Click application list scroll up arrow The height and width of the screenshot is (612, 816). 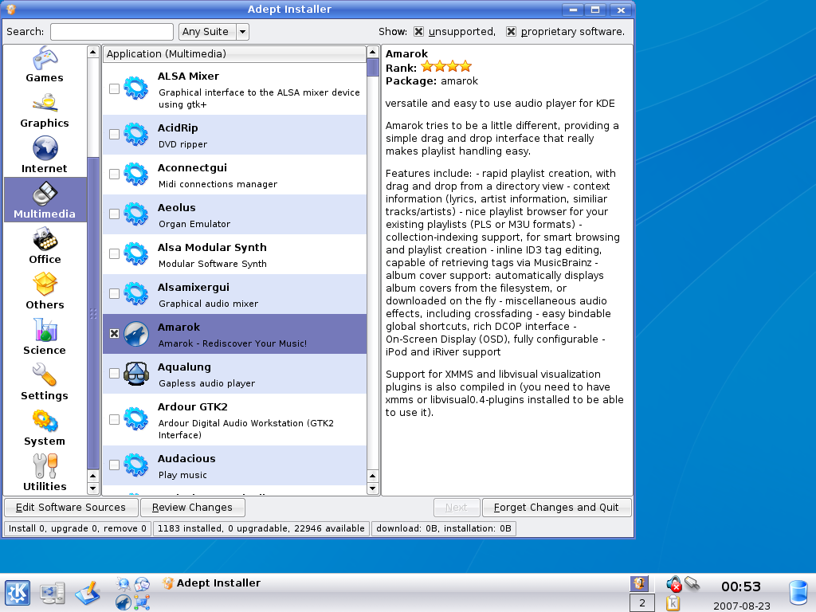373,52
